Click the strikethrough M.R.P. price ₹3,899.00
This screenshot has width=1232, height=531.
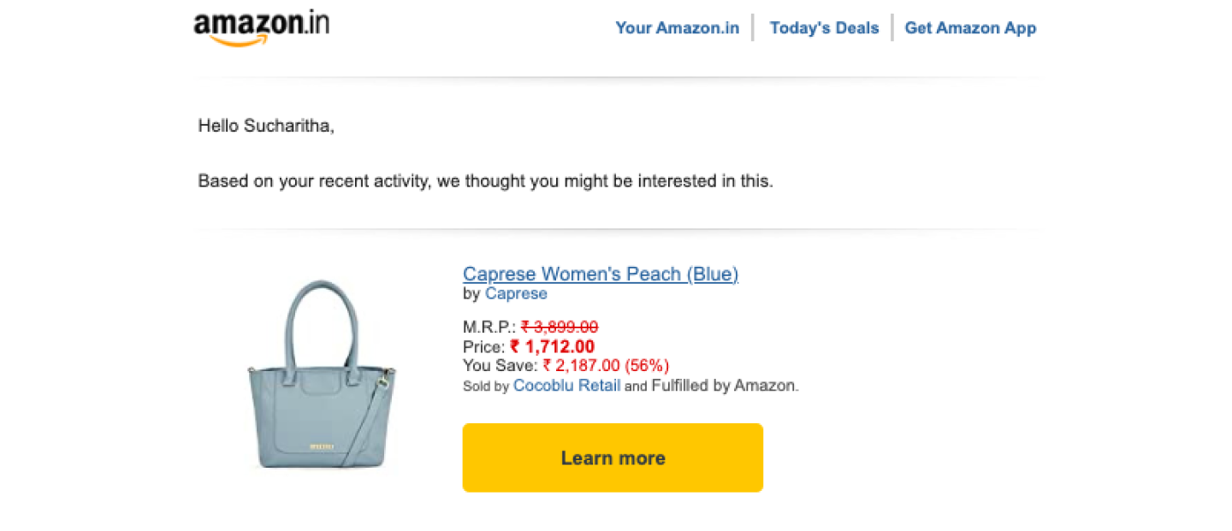(559, 327)
